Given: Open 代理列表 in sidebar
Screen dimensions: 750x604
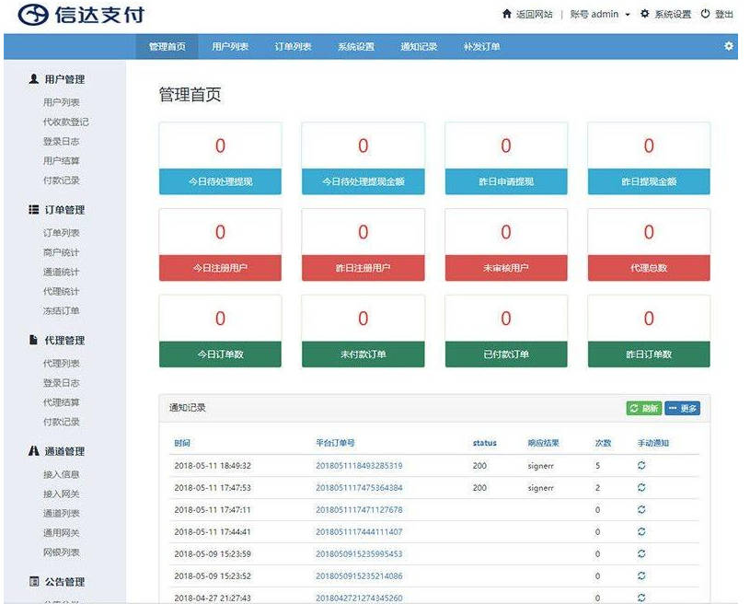Looking at the screenshot, I should click(x=62, y=364).
